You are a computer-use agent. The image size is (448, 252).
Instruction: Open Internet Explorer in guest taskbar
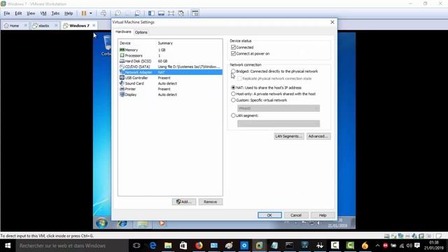tap(122, 223)
